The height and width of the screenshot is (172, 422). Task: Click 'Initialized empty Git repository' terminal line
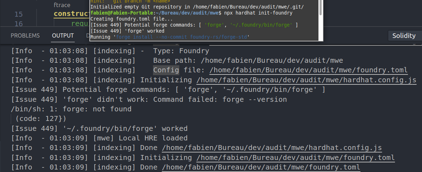197,7
